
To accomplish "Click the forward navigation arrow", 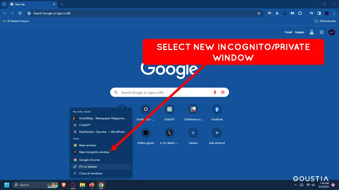I will pyautogui.click(x=12, y=13).
